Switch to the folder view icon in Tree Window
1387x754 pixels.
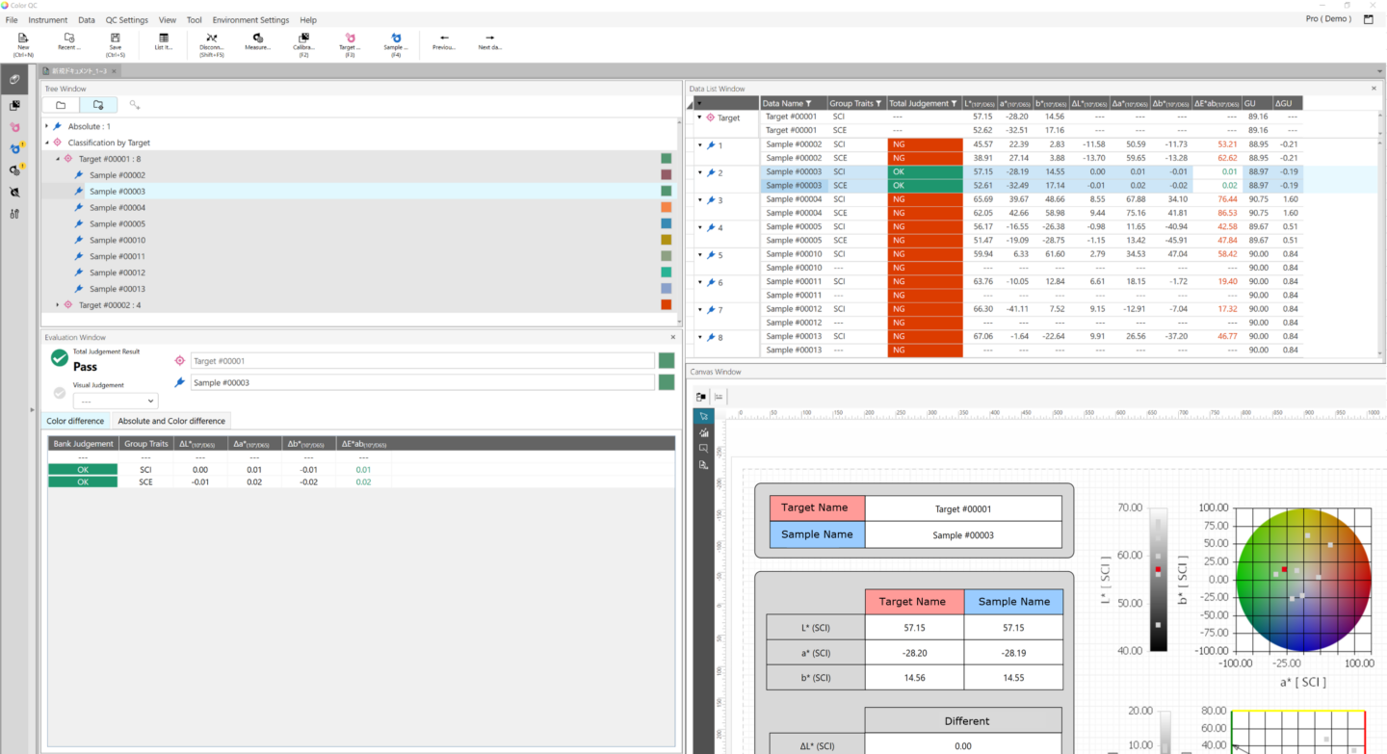pos(60,103)
